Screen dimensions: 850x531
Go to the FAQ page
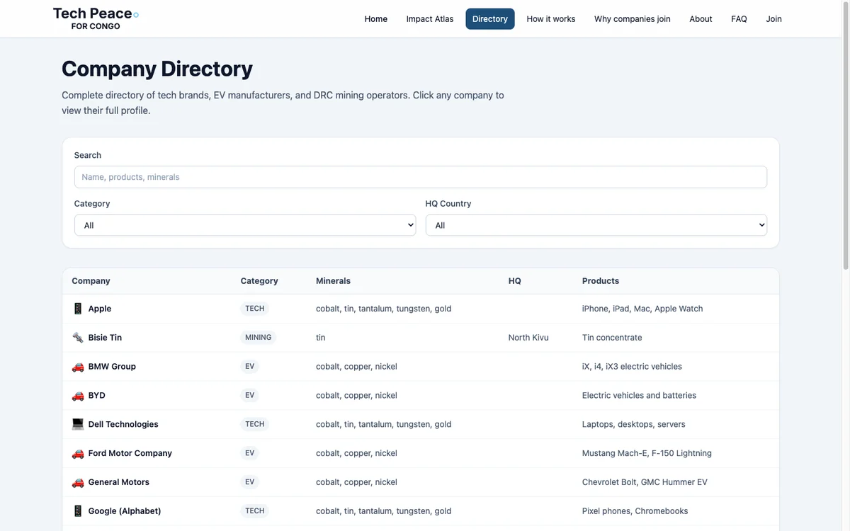(x=739, y=19)
